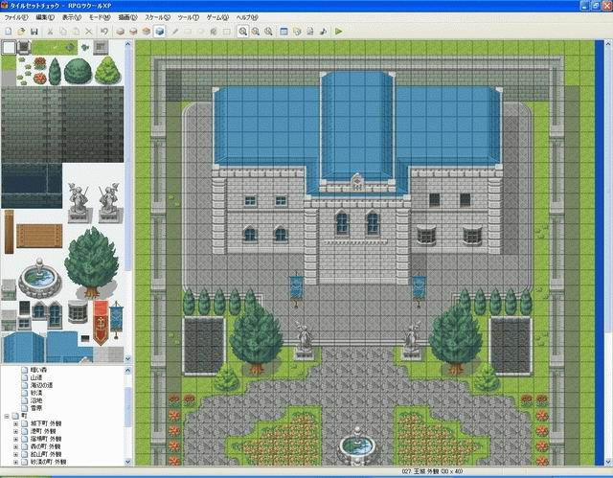Screen dimensions: 613x478
Task: Switch to the first map layer icon
Action: click(120, 32)
